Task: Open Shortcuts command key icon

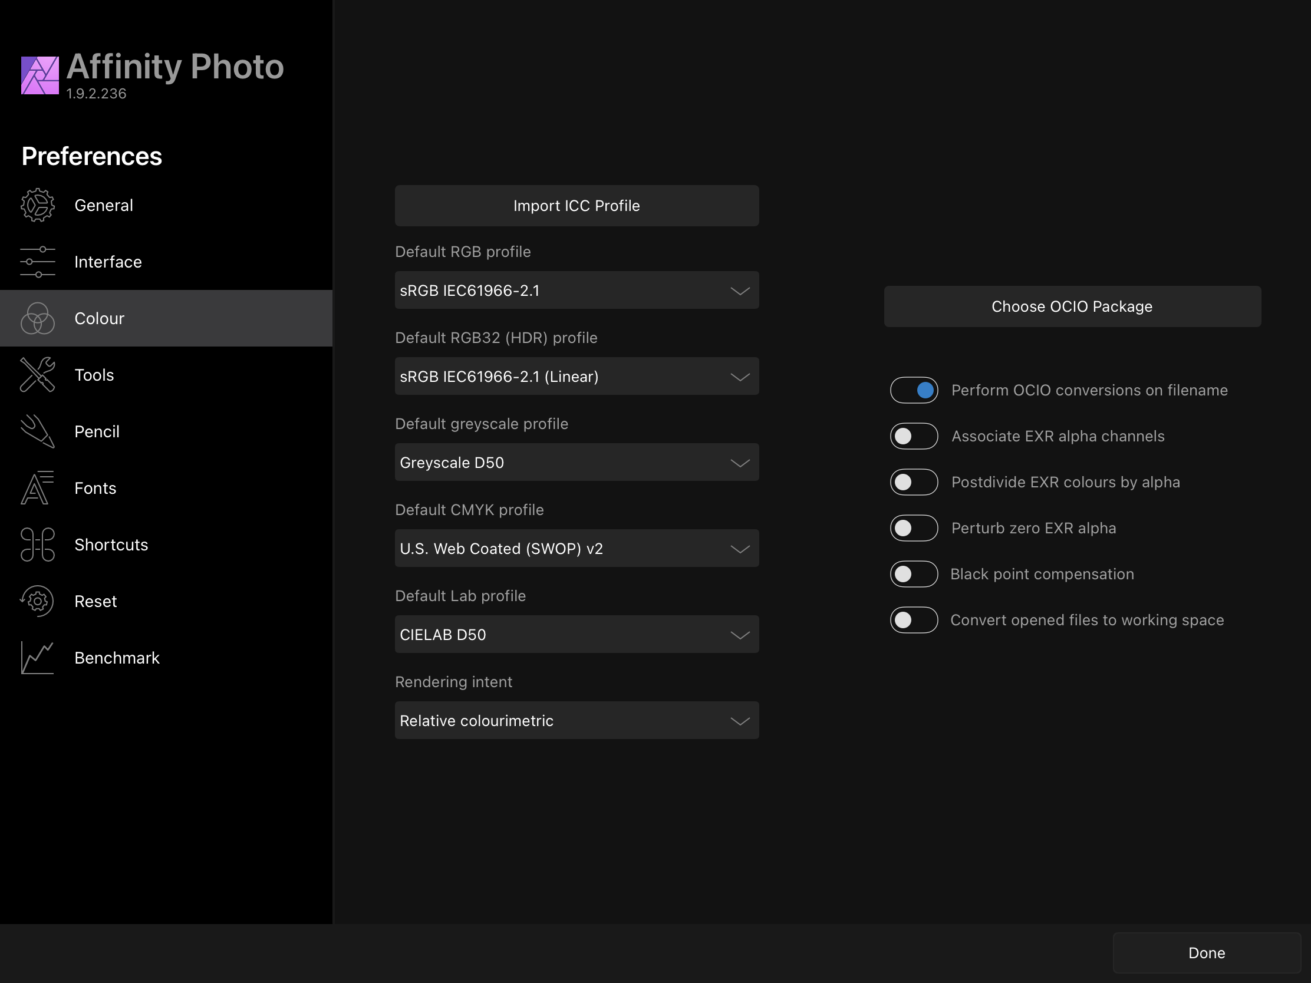Action: (x=37, y=545)
